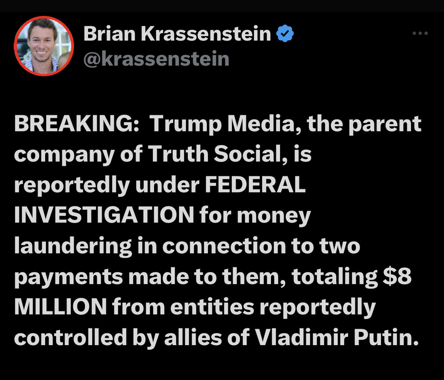Click the word BREAKING in the tweet

tap(74, 125)
